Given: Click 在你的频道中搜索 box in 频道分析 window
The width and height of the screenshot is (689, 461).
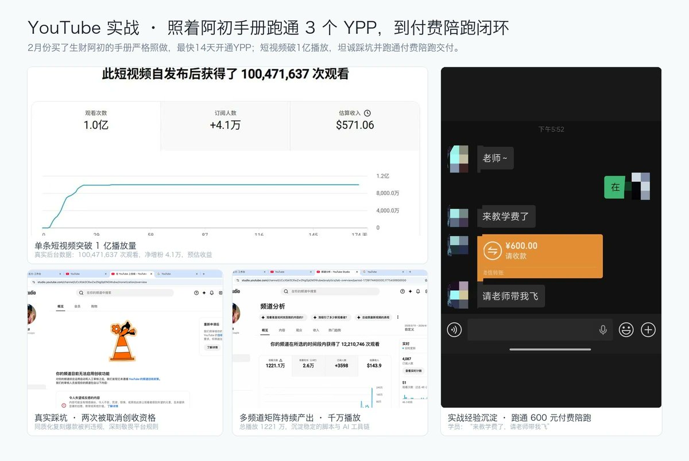Looking at the screenshot, I should tap(330, 291).
